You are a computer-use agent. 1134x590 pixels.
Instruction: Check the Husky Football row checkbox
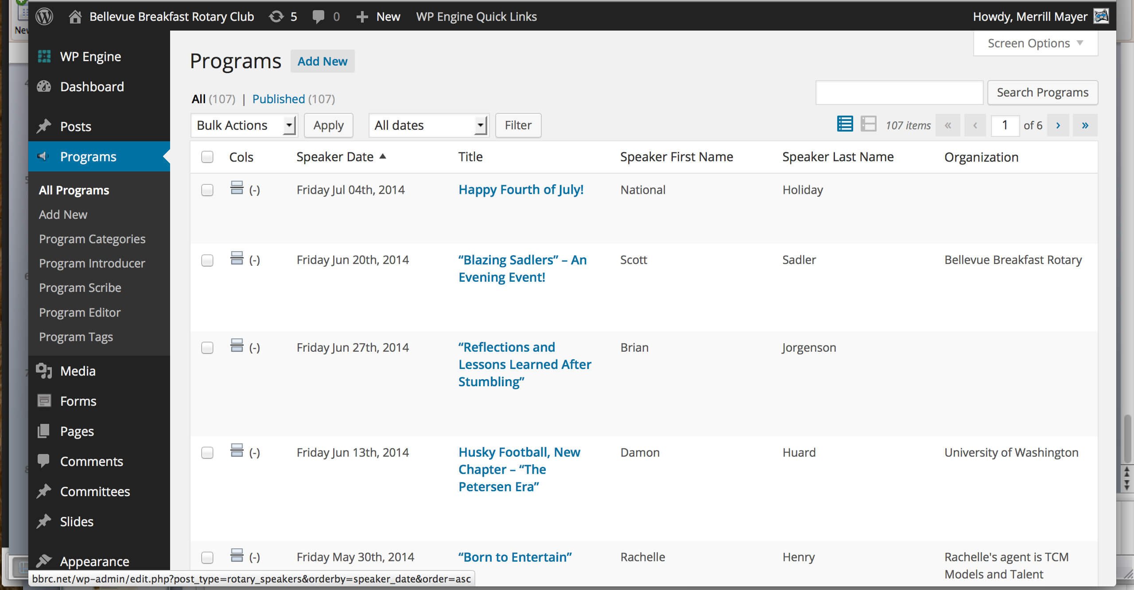tap(207, 453)
